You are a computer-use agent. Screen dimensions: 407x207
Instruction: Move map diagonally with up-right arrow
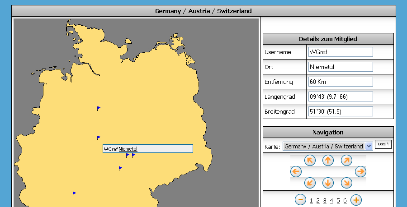coord(346,160)
